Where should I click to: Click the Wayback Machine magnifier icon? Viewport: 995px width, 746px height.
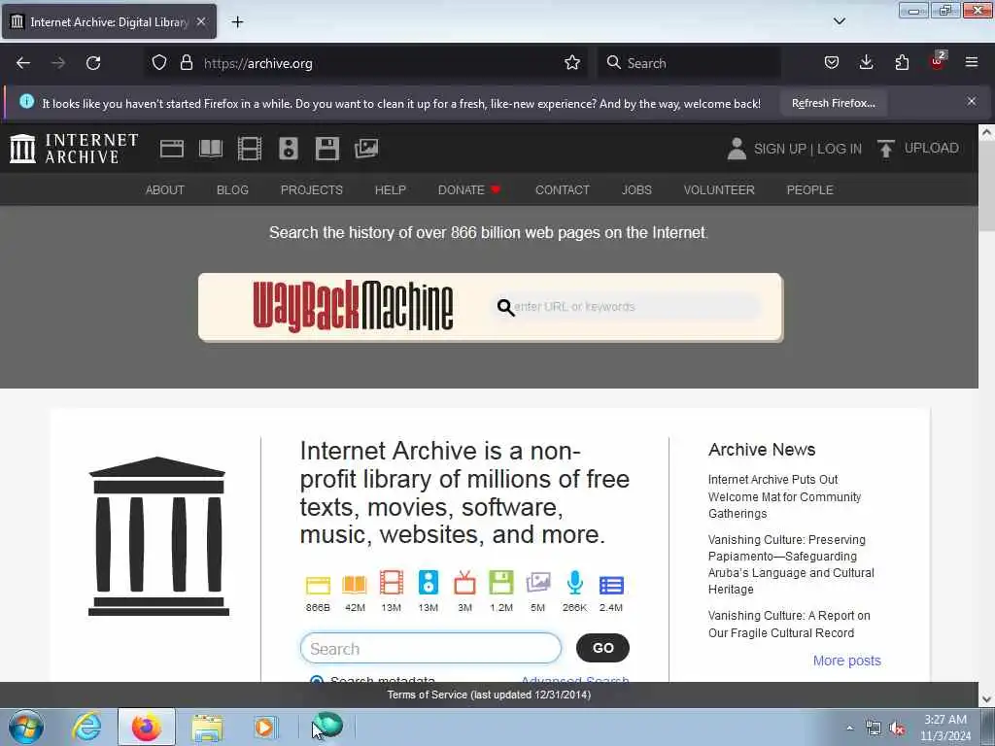[505, 307]
